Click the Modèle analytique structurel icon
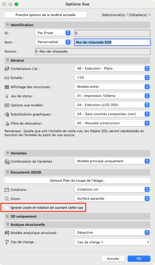155x265 pixels. click(7, 233)
